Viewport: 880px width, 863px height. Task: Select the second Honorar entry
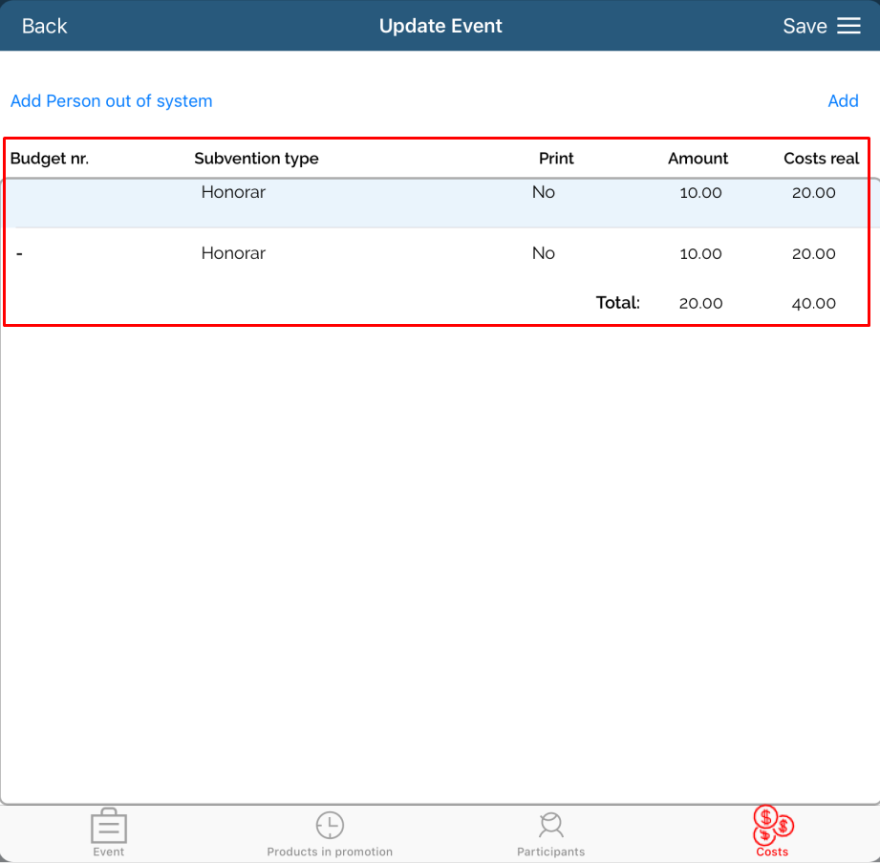point(233,253)
